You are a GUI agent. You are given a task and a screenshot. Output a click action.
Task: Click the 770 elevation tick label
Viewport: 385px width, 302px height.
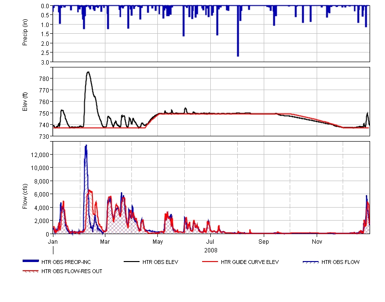tap(44, 91)
